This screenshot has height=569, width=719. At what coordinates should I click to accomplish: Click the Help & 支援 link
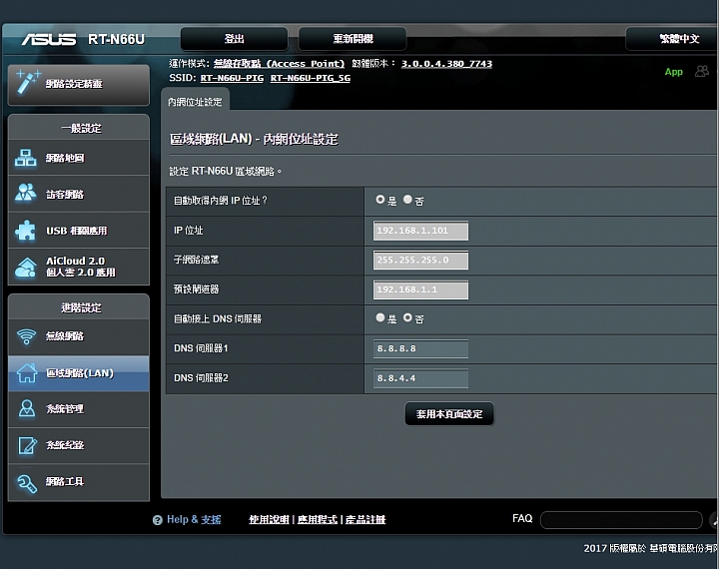pos(194,519)
